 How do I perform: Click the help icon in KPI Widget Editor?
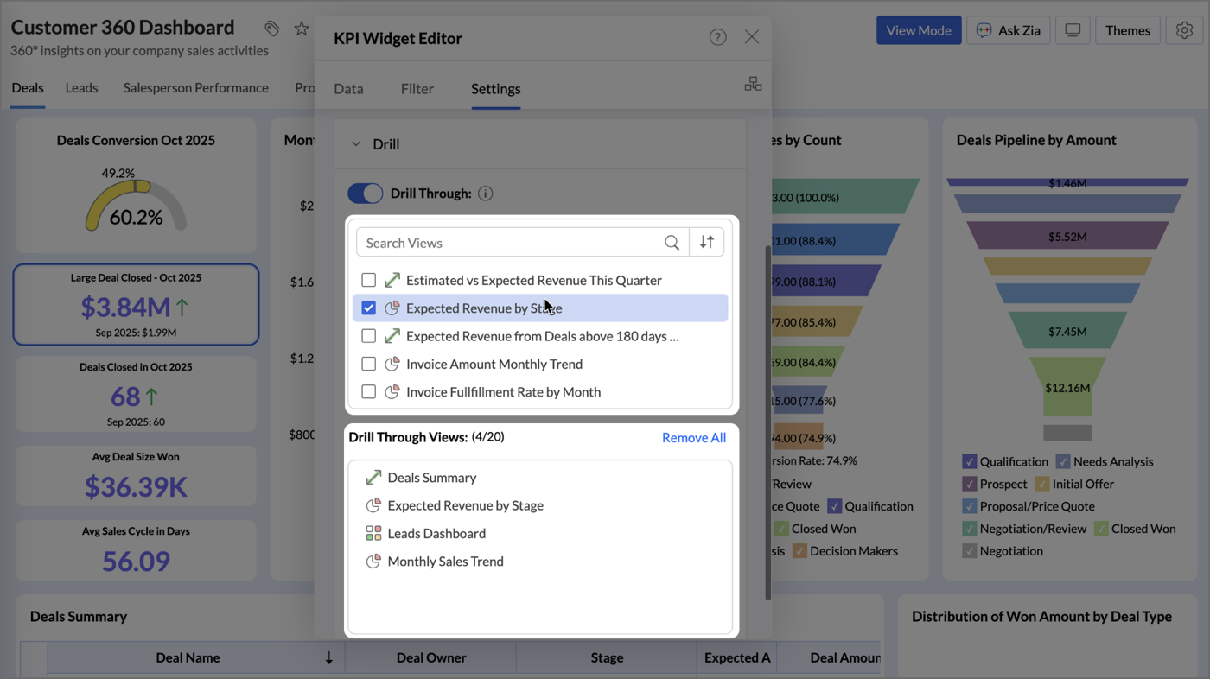[x=717, y=37]
